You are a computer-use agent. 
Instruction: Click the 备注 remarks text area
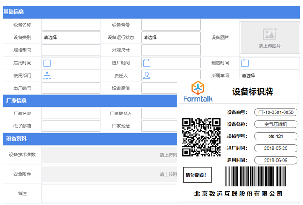[109, 193]
